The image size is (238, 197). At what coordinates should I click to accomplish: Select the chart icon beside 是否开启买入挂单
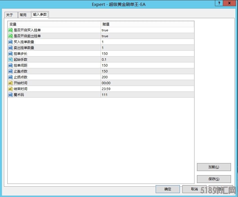[10, 30]
